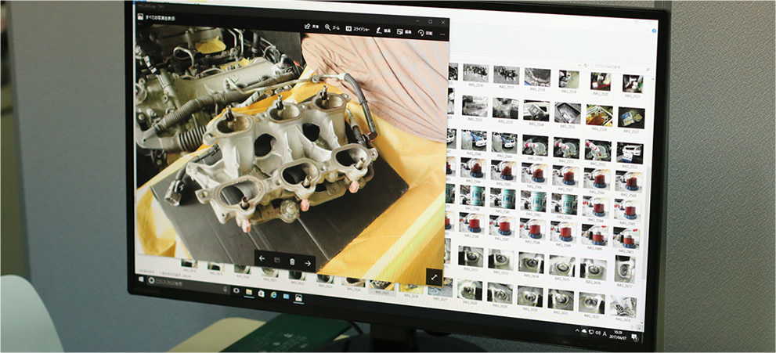Open the Windows Start menu

141,279
